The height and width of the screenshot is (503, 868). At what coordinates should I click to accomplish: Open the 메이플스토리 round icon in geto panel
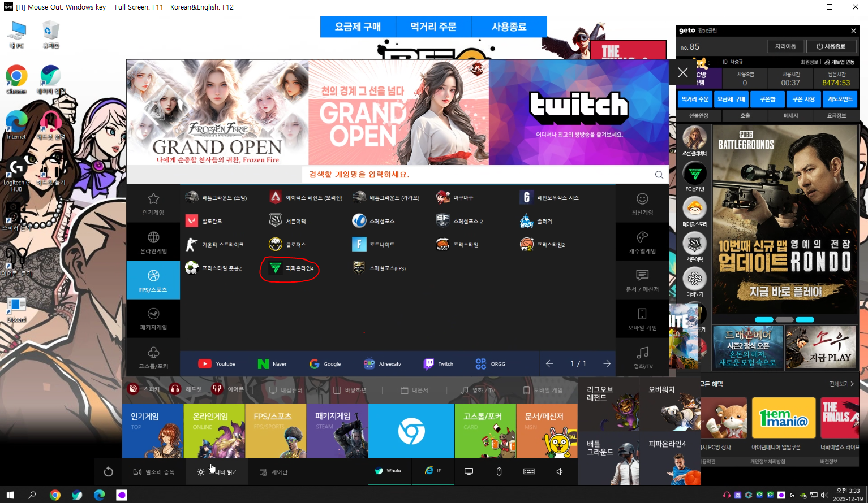[695, 209]
